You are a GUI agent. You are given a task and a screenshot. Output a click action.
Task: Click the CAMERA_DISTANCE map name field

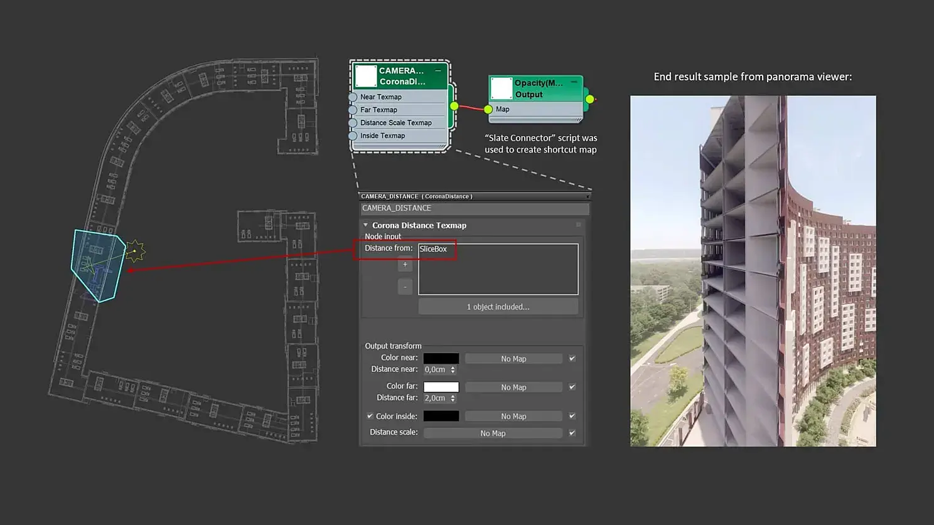coord(475,208)
